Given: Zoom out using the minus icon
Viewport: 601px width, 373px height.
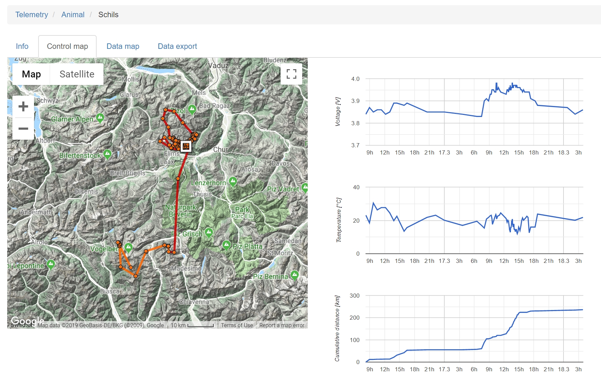Looking at the screenshot, I should [23, 128].
